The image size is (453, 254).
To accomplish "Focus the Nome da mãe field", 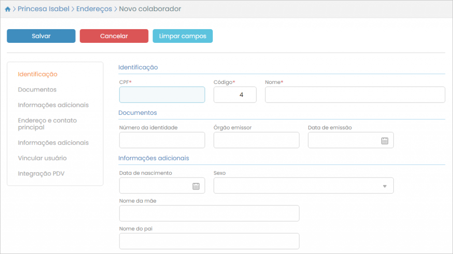I will pyautogui.click(x=209, y=213).
